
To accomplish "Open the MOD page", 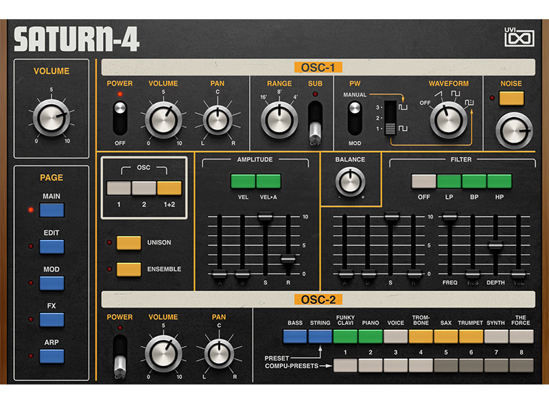I will [x=52, y=283].
